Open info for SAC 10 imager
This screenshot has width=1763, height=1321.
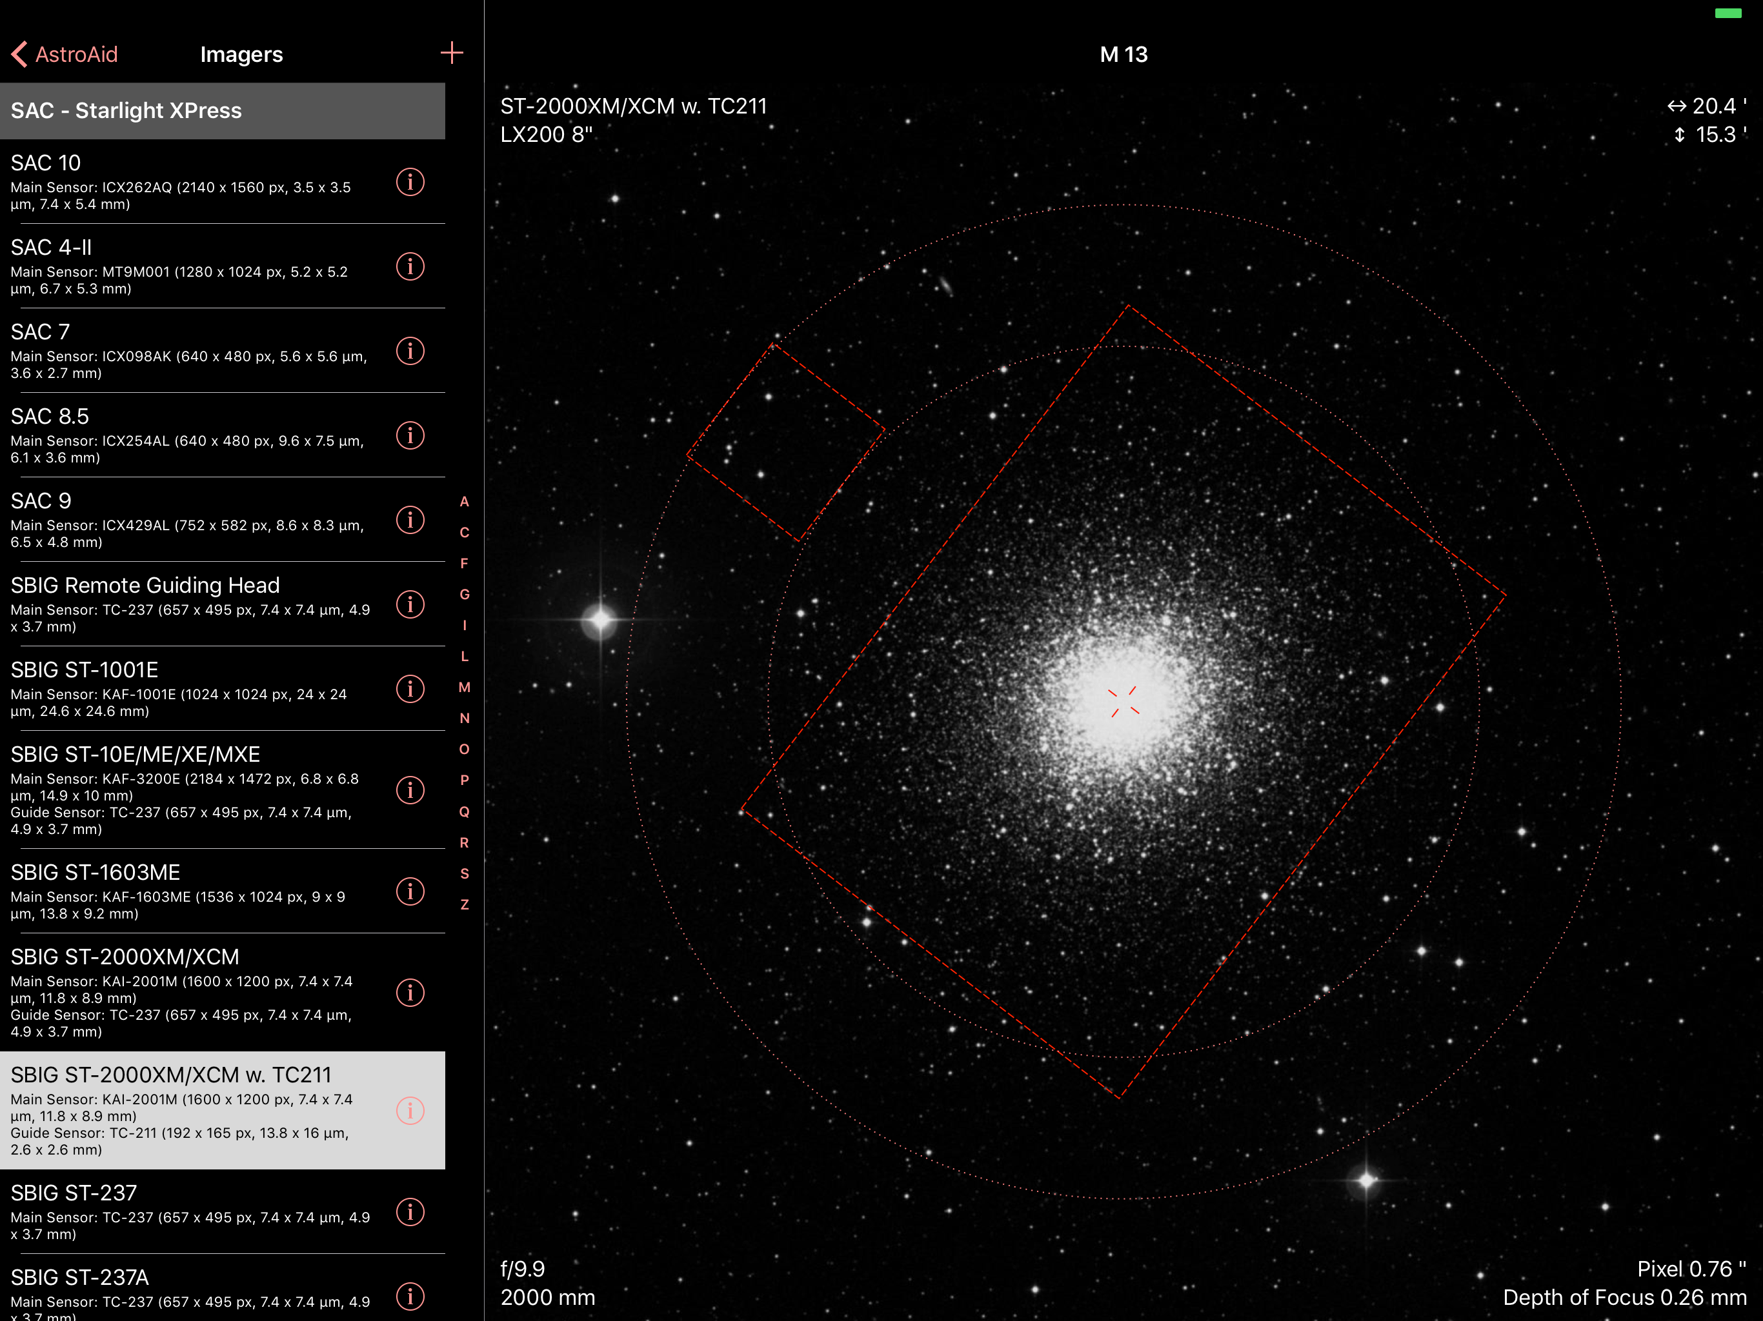pyautogui.click(x=410, y=183)
